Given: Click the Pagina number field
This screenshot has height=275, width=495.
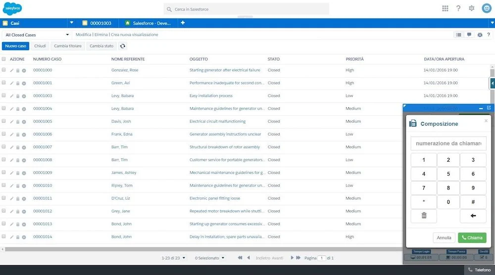Looking at the screenshot, I should 321,258.
